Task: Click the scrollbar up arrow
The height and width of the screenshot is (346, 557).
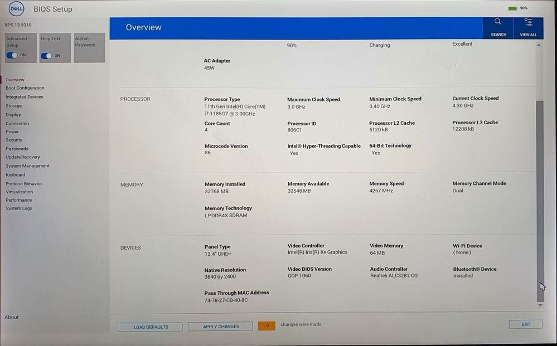Action: pos(539,46)
